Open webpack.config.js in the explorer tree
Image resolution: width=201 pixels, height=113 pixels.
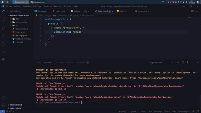point(23,39)
